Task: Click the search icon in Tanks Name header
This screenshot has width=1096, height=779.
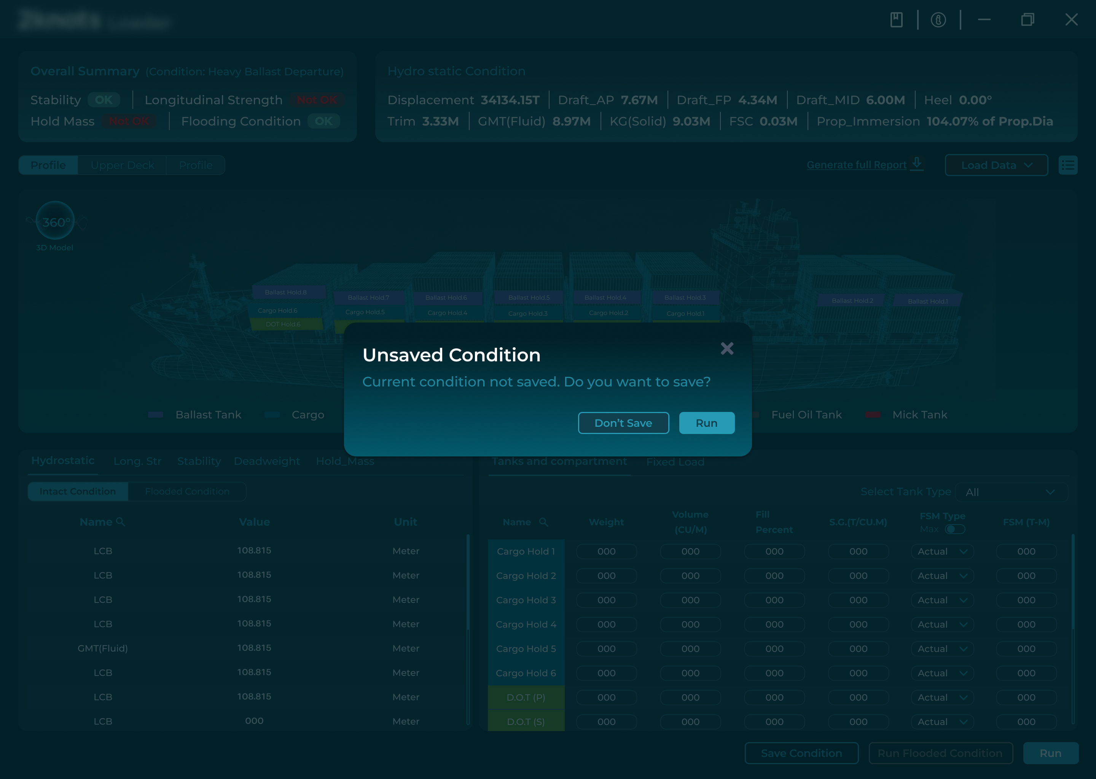Action: [x=544, y=522]
